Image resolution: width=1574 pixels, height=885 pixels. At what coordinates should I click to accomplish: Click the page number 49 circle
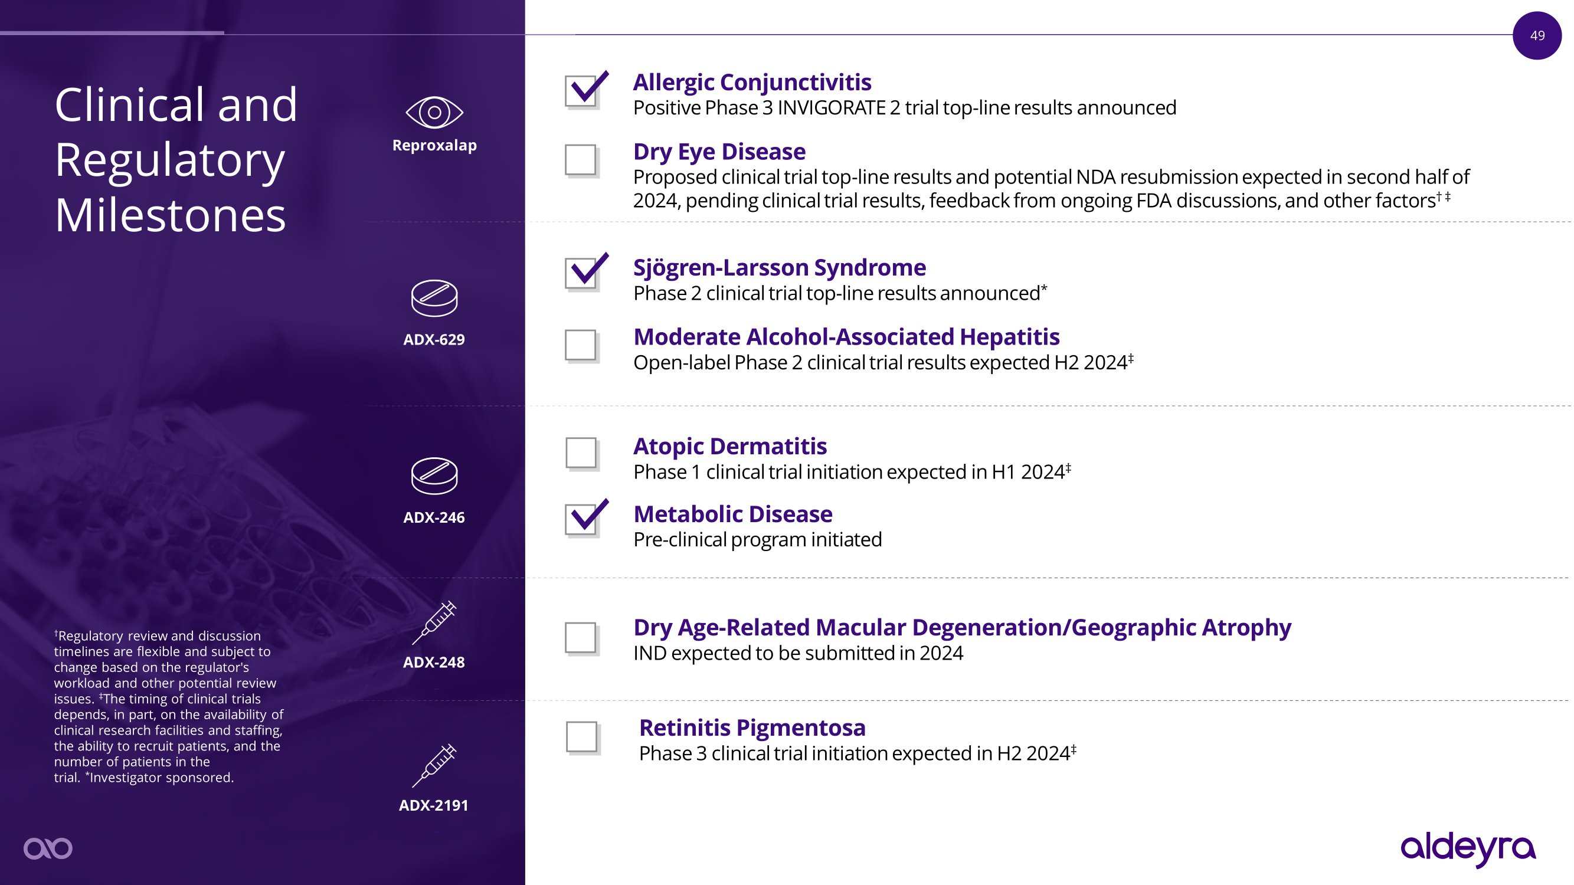1537,35
